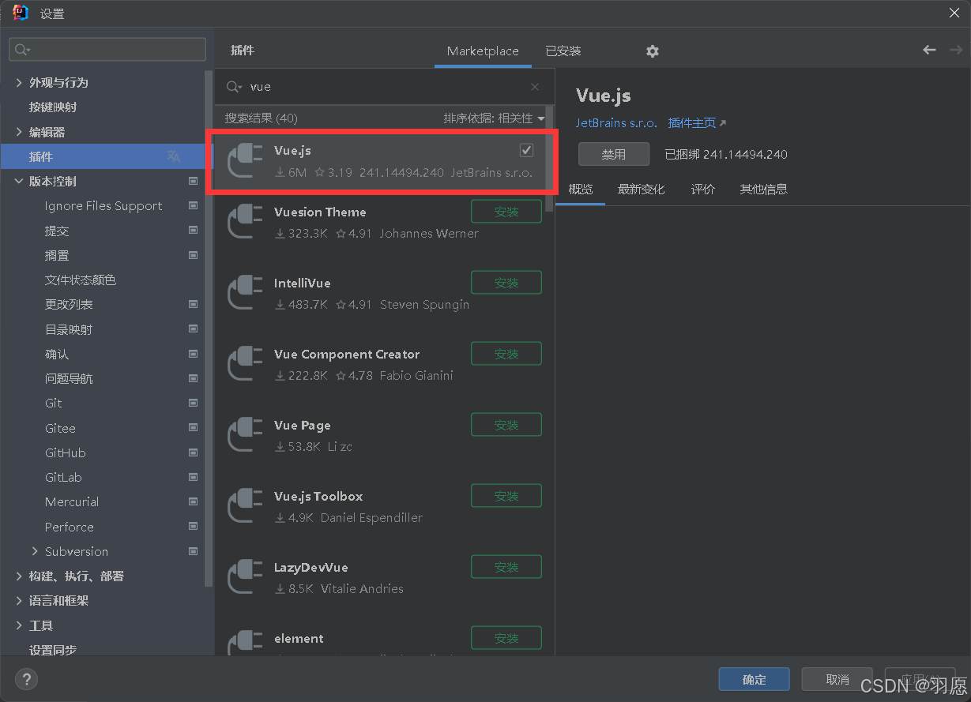This screenshot has height=702, width=971.
Task: Open the 排序依据: 相关性 sort dropdown
Action: tap(495, 118)
